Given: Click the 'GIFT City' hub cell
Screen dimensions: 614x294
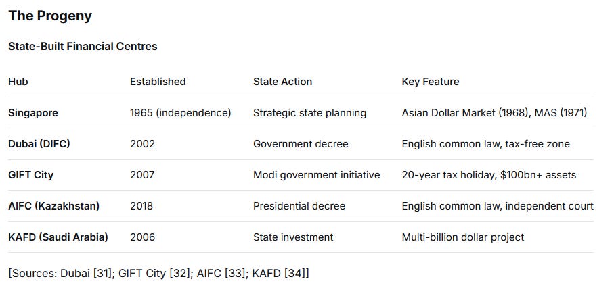Looking at the screenshot, I should tap(30, 175).
